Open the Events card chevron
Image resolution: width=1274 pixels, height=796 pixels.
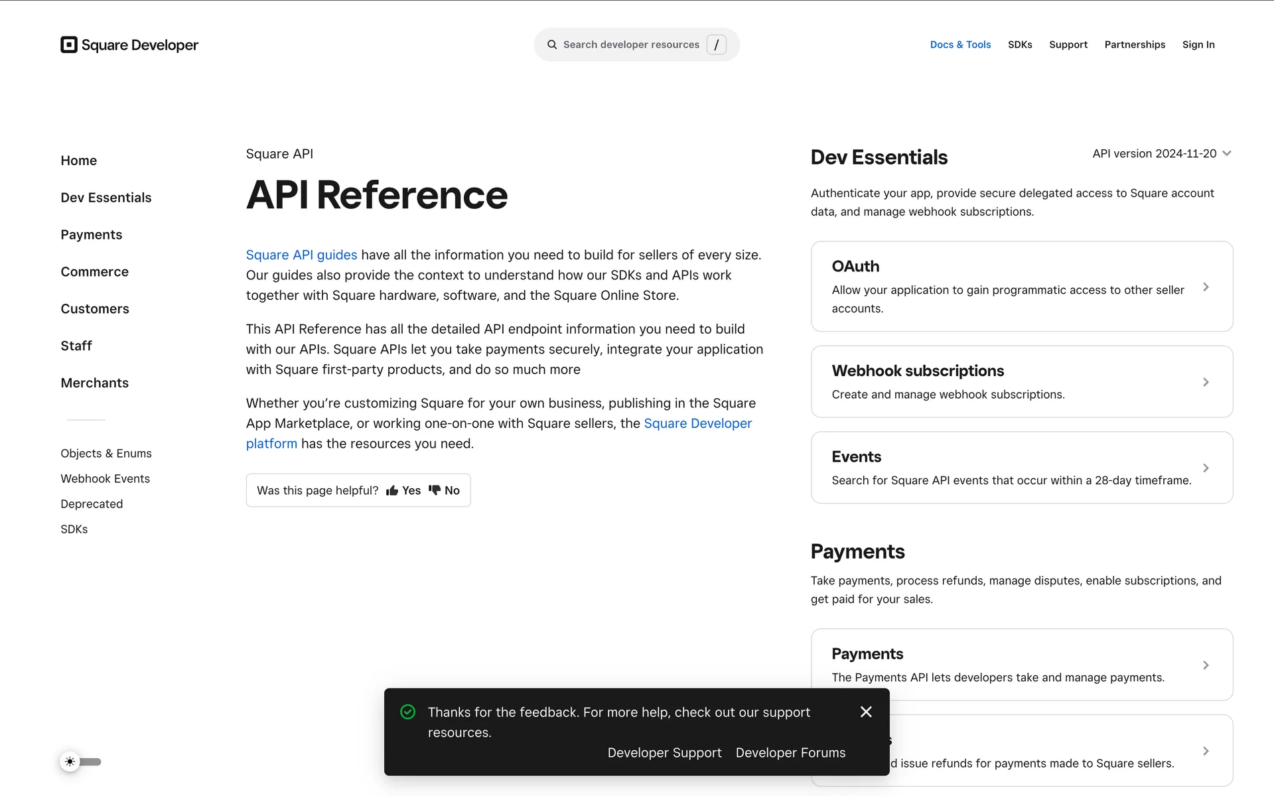[x=1206, y=468]
